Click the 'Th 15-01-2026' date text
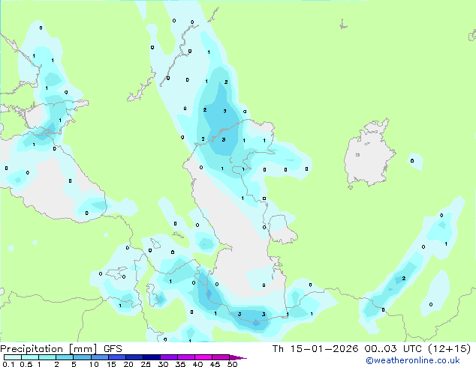Viewport: 476px width, 367px height. pyautogui.click(x=315, y=349)
